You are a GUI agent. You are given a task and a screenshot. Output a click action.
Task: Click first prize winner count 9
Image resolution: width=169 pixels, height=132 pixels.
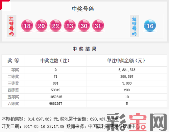(55, 70)
